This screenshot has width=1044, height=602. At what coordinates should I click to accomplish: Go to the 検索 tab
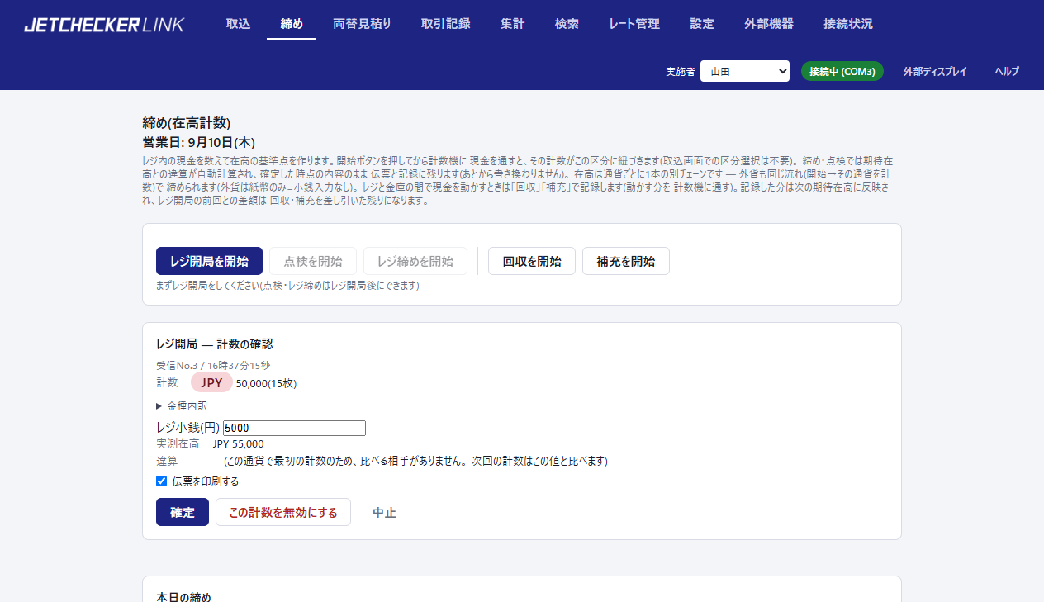point(567,24)
